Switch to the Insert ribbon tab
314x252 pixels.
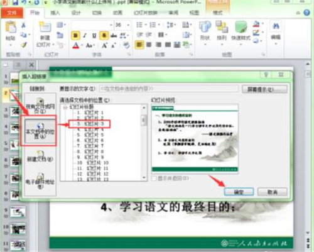coord(55,13)
